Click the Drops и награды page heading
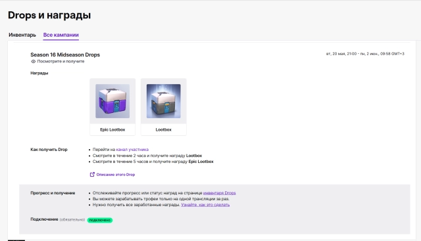 tap(49, 15)
